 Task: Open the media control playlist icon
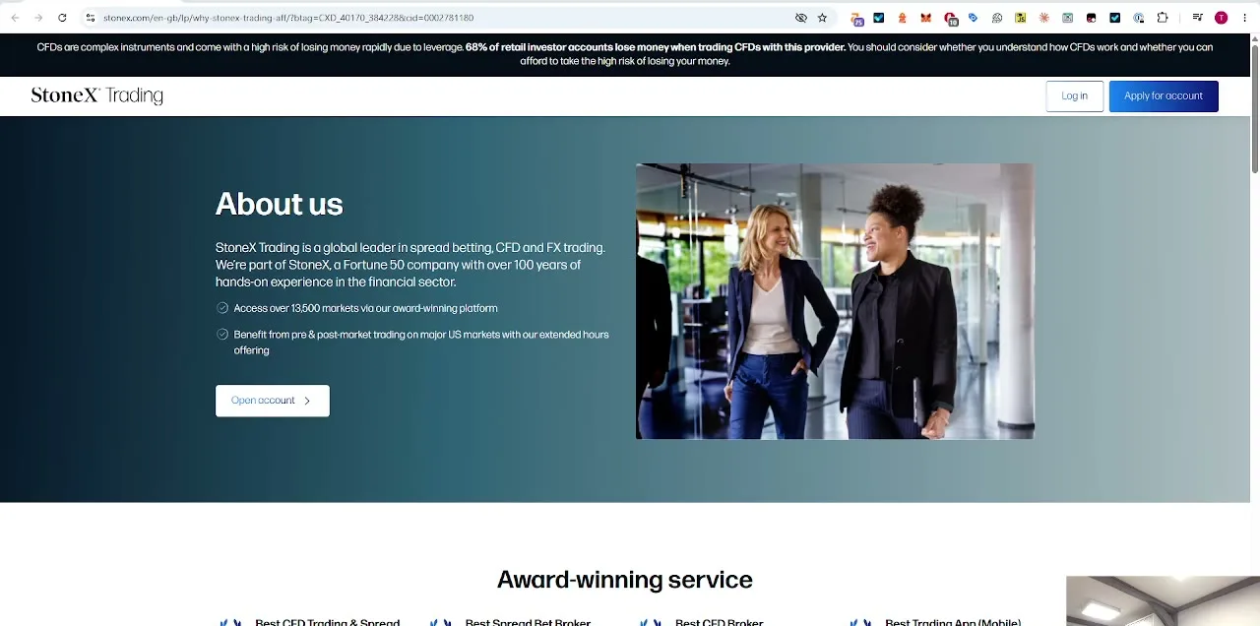pyautogui.click(x=1198, y=18)
